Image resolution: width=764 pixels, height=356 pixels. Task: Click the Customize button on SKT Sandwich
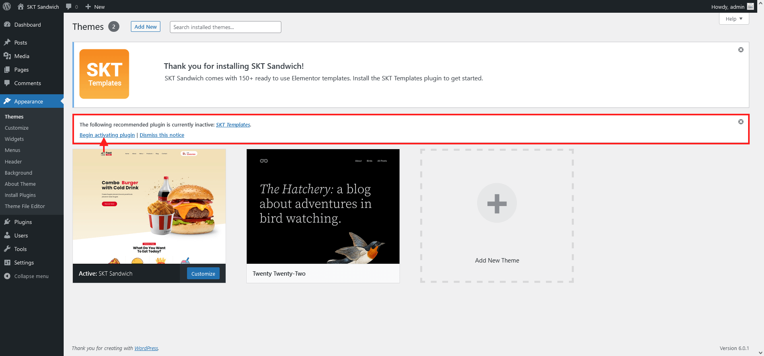point(203,273)
